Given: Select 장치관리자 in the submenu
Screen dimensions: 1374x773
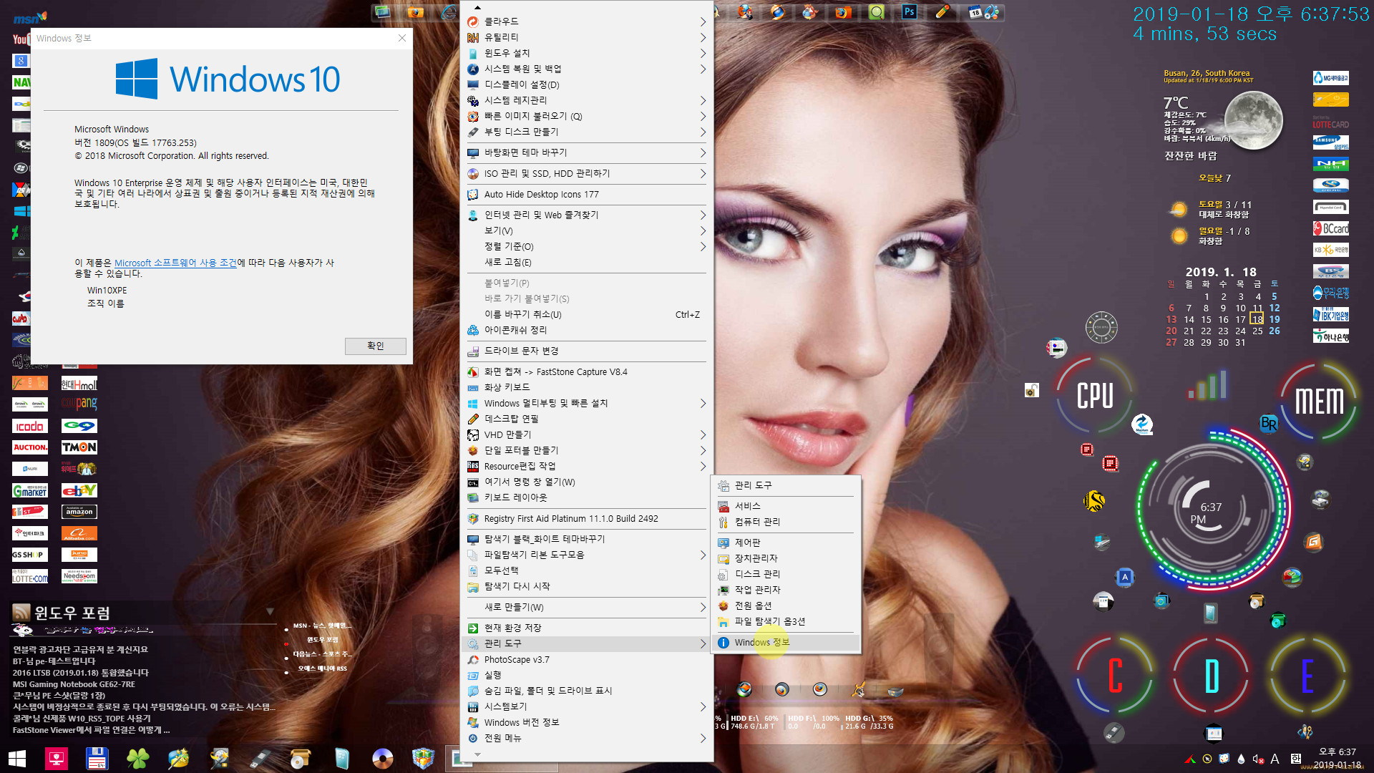Looking at the screenshot, I should [786, 558].
